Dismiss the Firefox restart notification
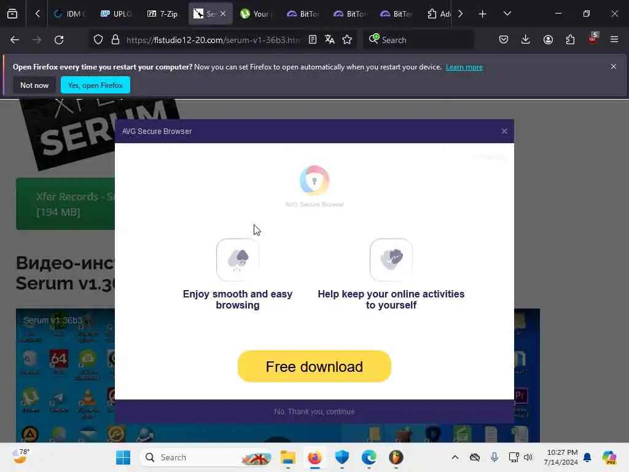Screen dimensions: 629x472 (x=614, y=66)
